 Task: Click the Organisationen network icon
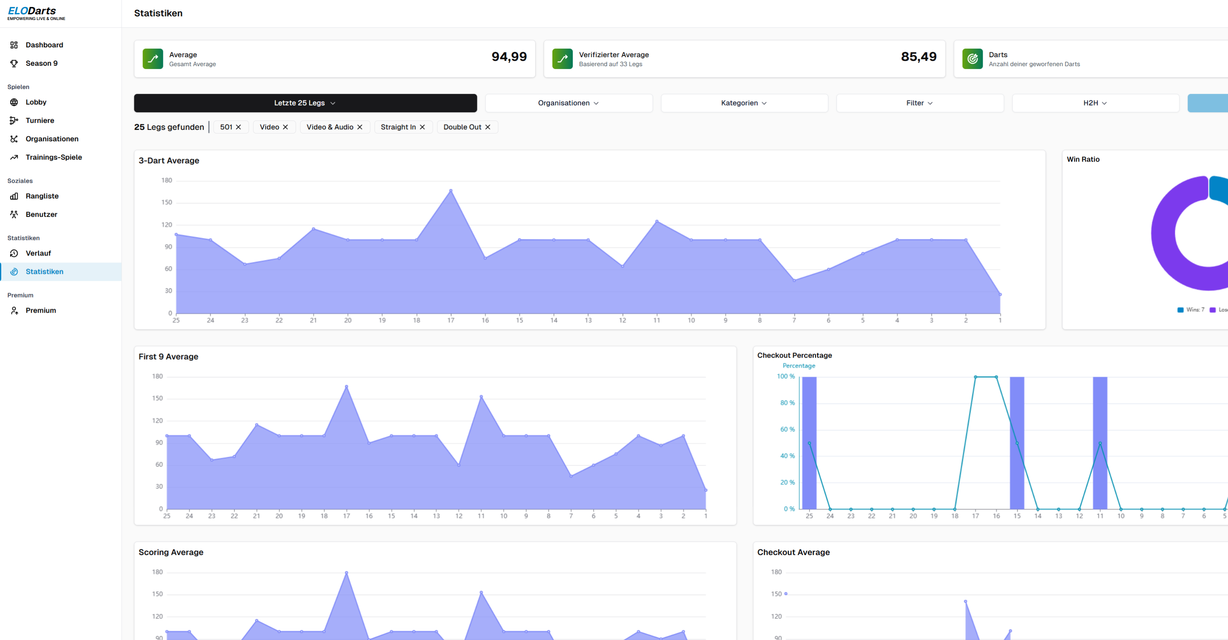click(x=14, y=139)
